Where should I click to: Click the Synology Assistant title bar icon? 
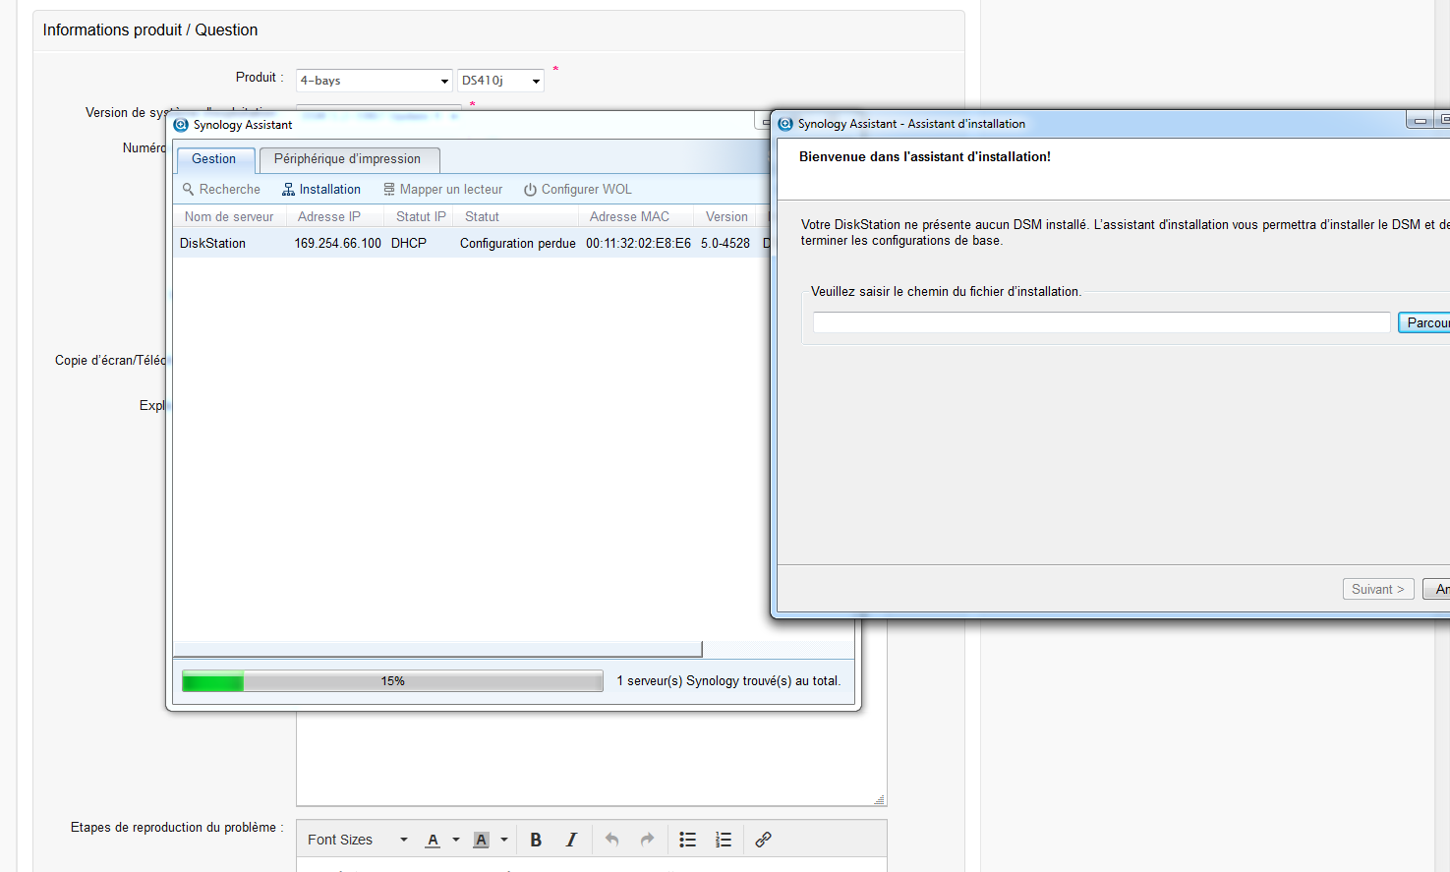click(x=181, y=125)
